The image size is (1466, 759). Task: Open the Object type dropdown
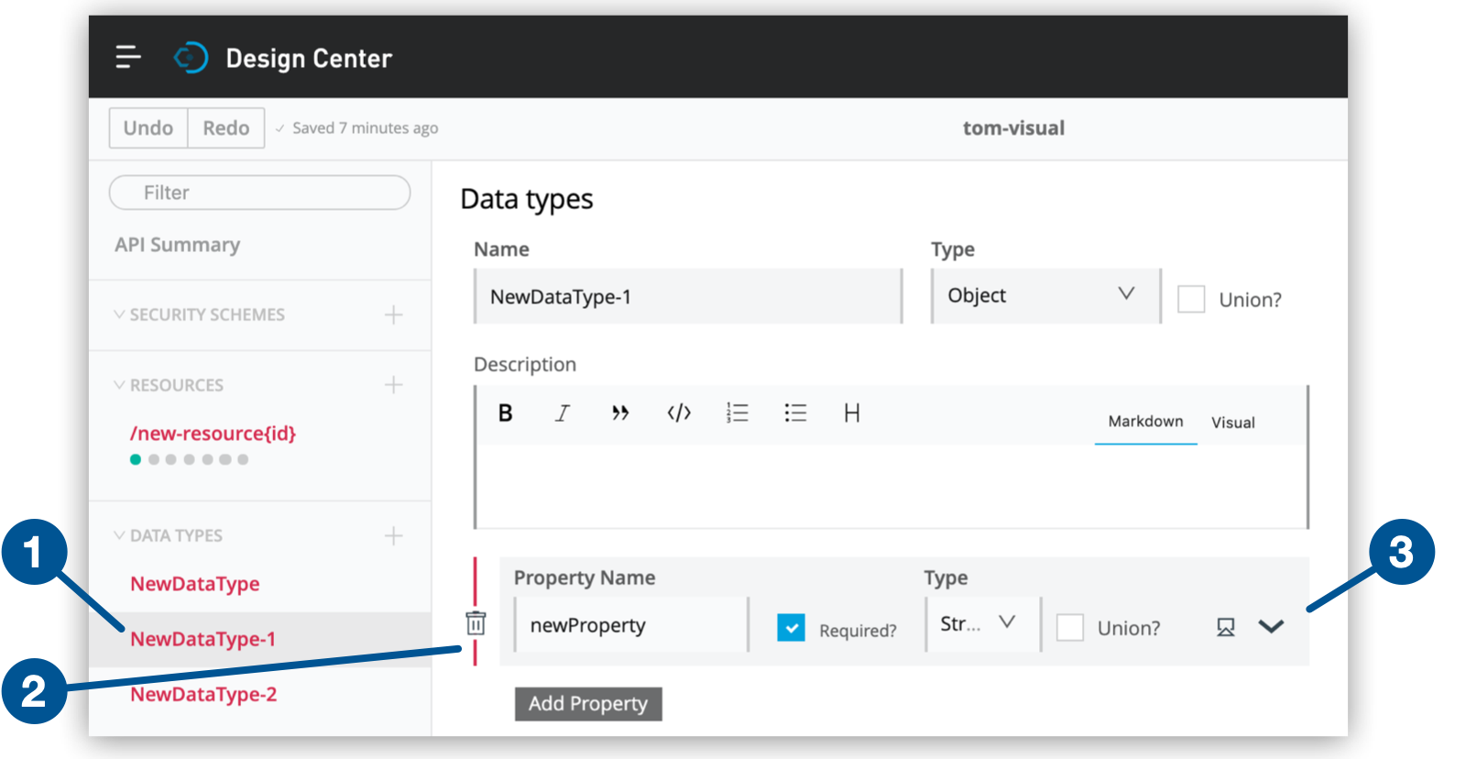point(1045,295)
